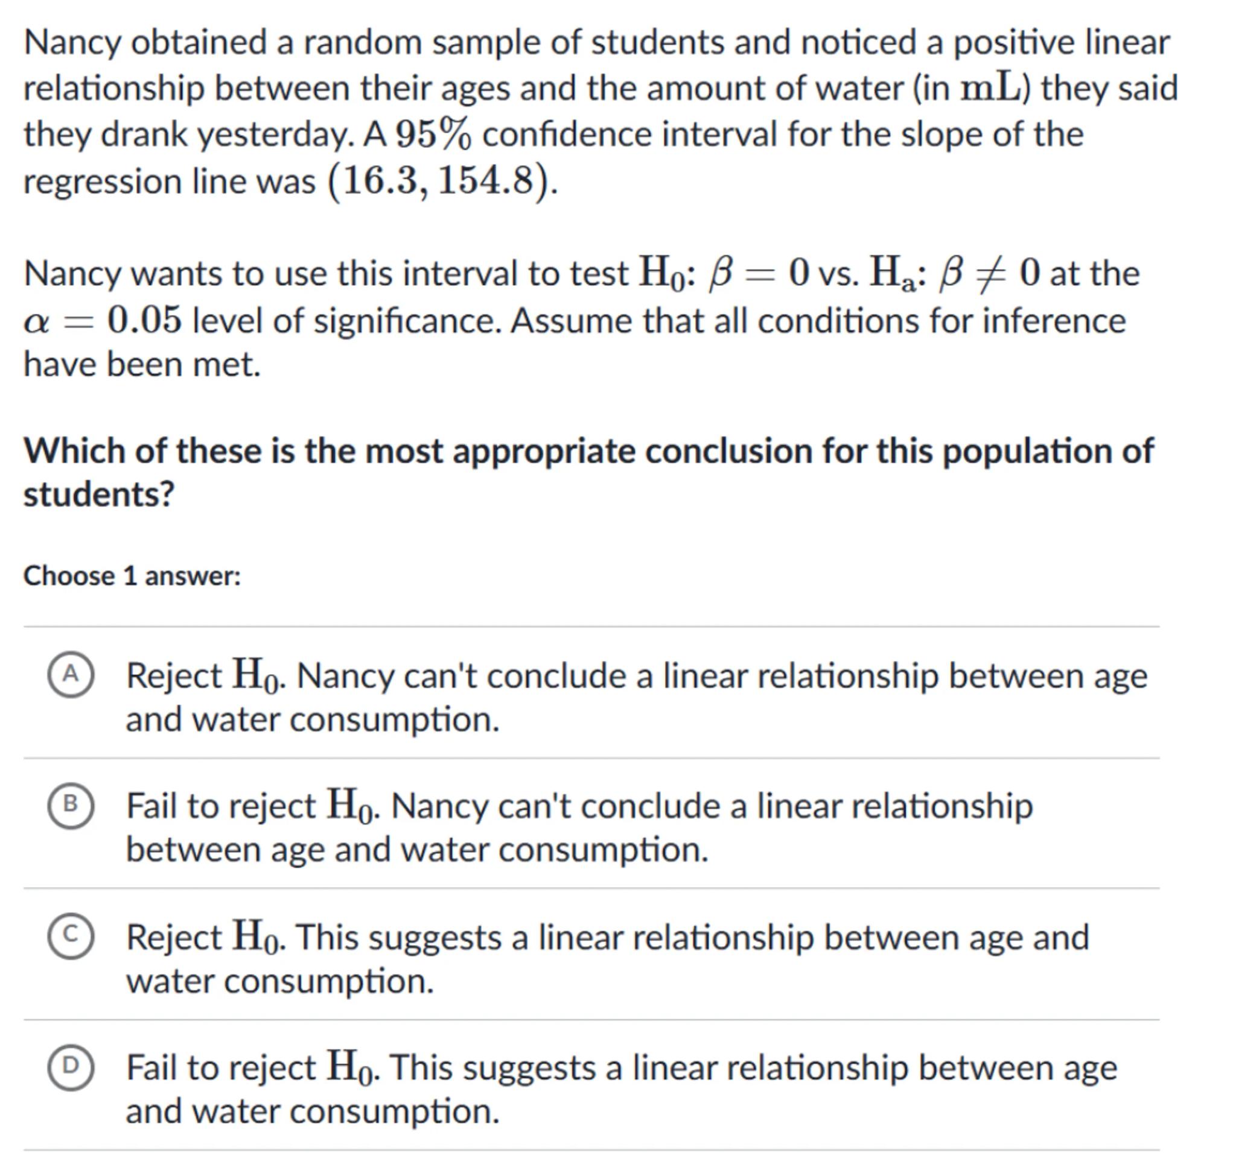Select radio button B
Image resolution: width=1236 pixels, height=1153 pixels.
pos(71,805)
